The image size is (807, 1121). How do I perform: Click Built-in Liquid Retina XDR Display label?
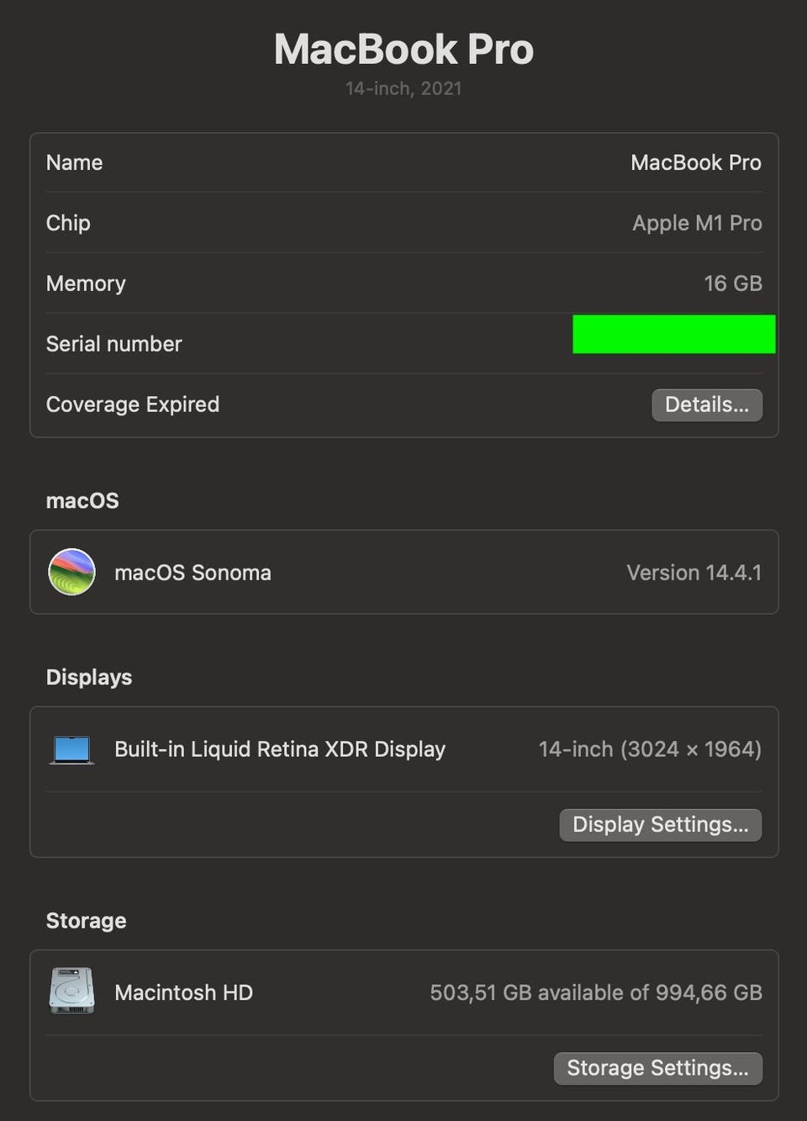tap(279, 749)
